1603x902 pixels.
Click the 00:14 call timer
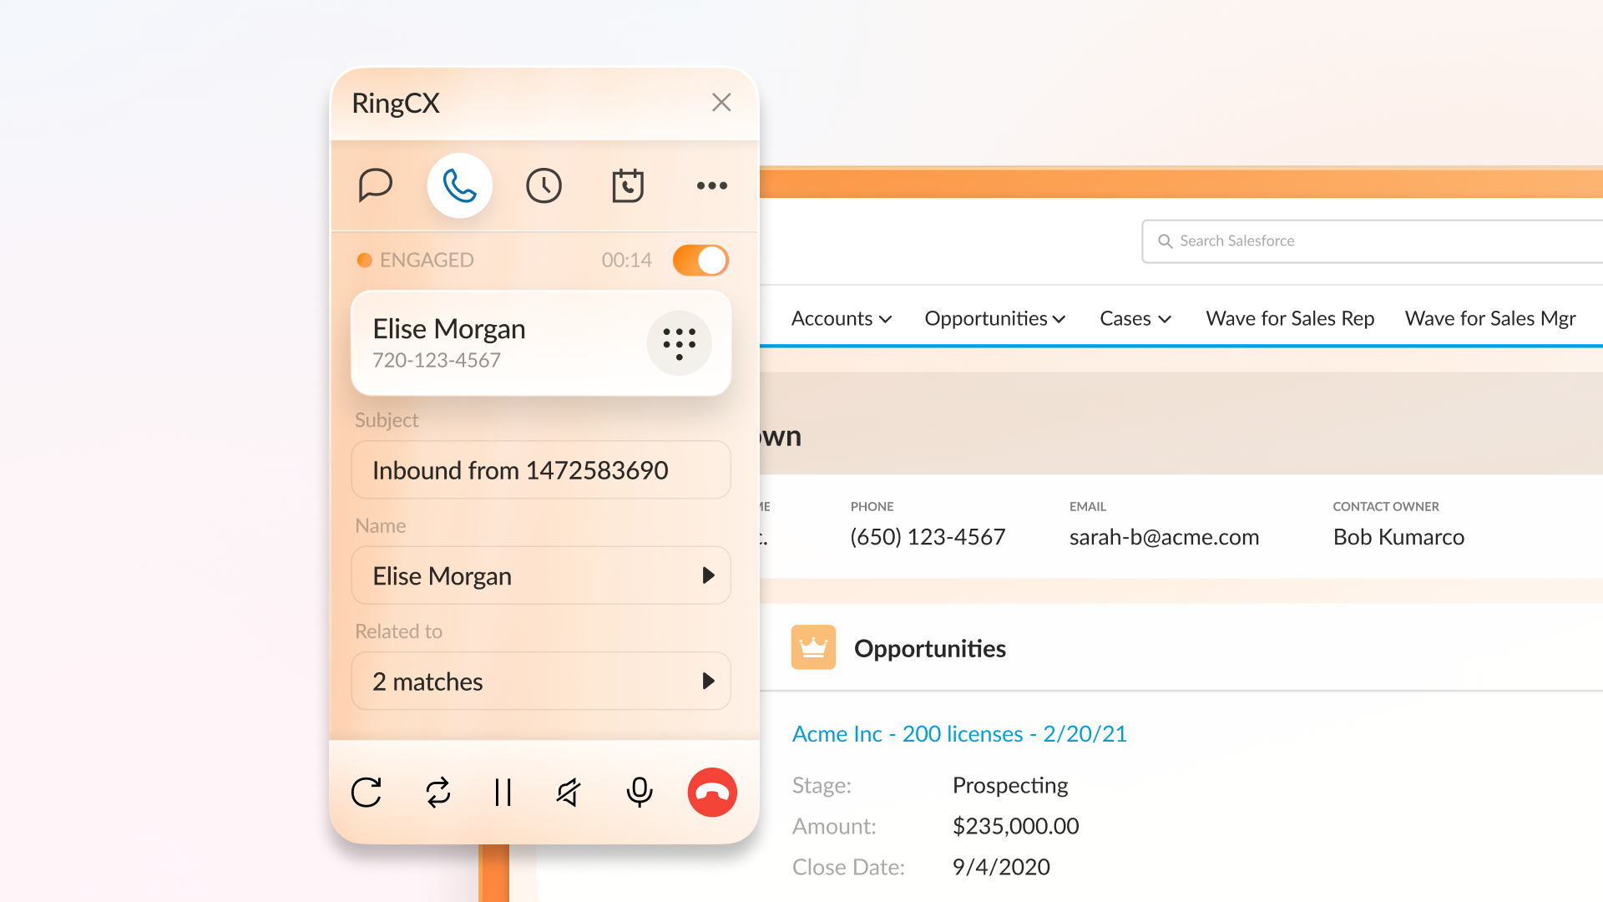[627, 260]
